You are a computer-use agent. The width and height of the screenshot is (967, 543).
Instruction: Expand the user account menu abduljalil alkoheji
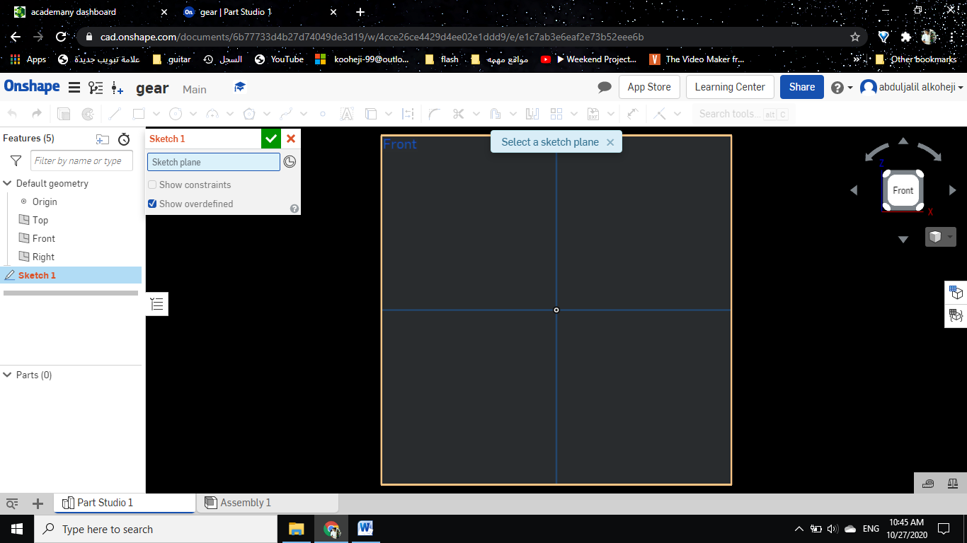912,87
